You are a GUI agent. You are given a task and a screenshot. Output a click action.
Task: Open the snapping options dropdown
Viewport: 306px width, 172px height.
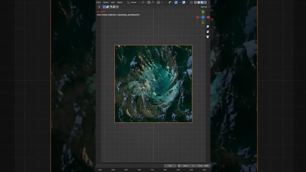153,2
